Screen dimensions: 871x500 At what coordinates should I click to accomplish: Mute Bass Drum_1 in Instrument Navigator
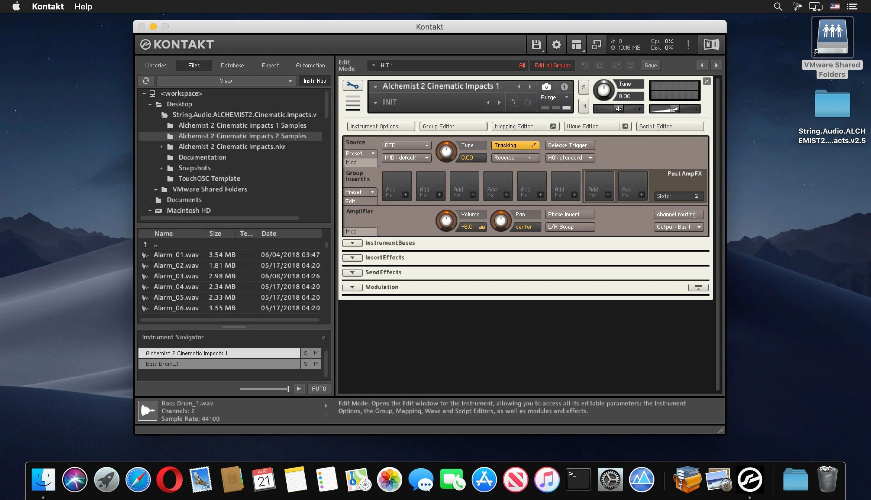pyautogui.click(x=316, y=364)
